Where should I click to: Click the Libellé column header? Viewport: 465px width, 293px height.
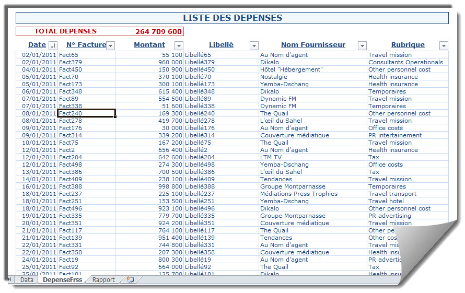click(x=221, y=45)
